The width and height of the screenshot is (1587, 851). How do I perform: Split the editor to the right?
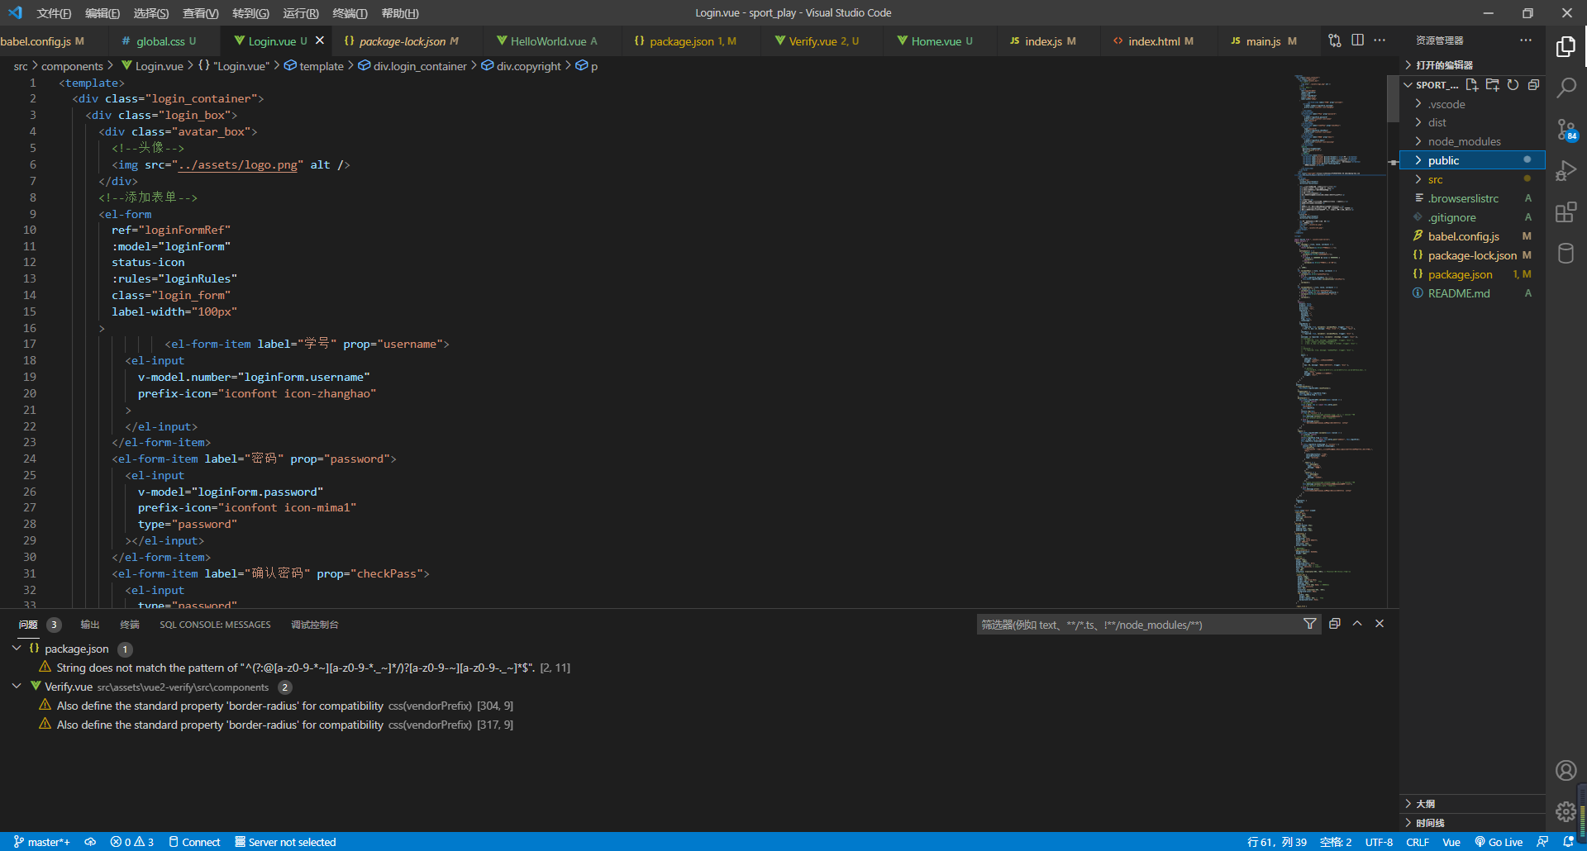(1357, 40)
